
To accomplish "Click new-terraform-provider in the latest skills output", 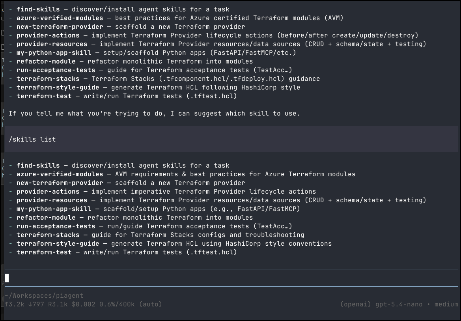I will click(x=60, y=183).
